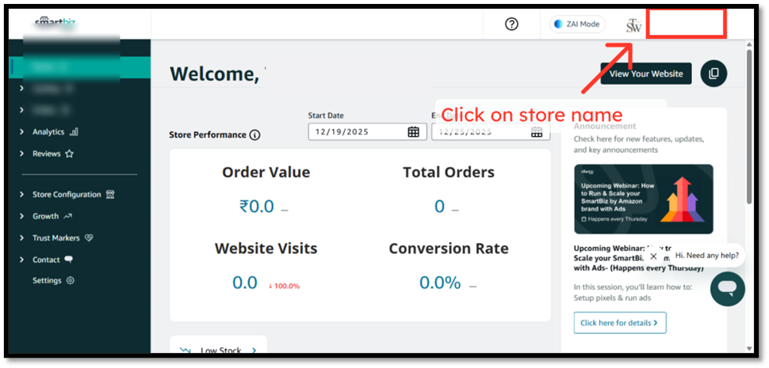Click the Low Stock card arrow

tap(254, 350)
